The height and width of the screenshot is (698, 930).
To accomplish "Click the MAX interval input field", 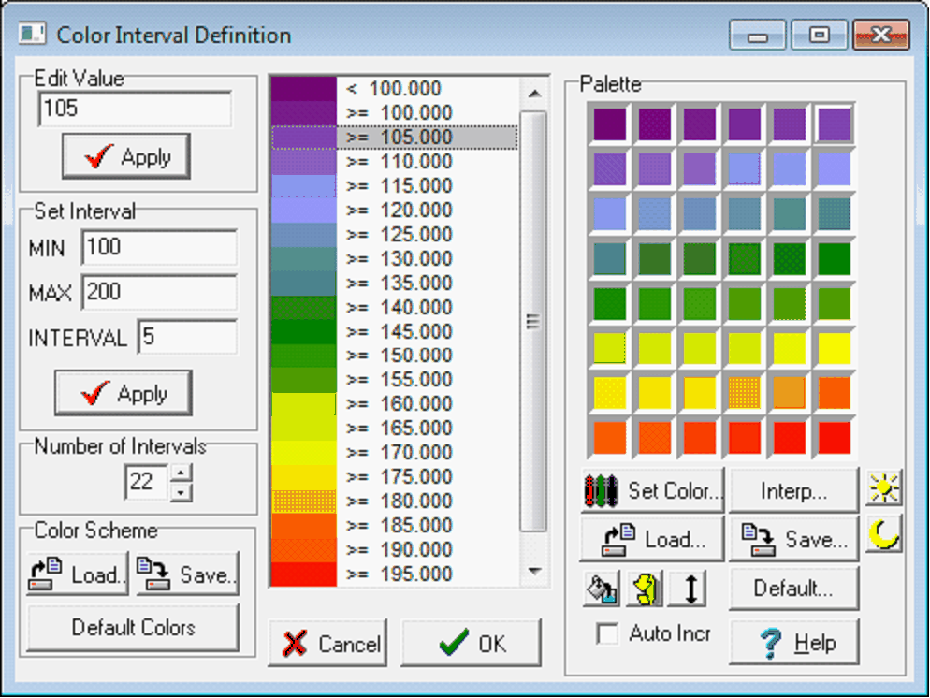I will coord(157,292).
